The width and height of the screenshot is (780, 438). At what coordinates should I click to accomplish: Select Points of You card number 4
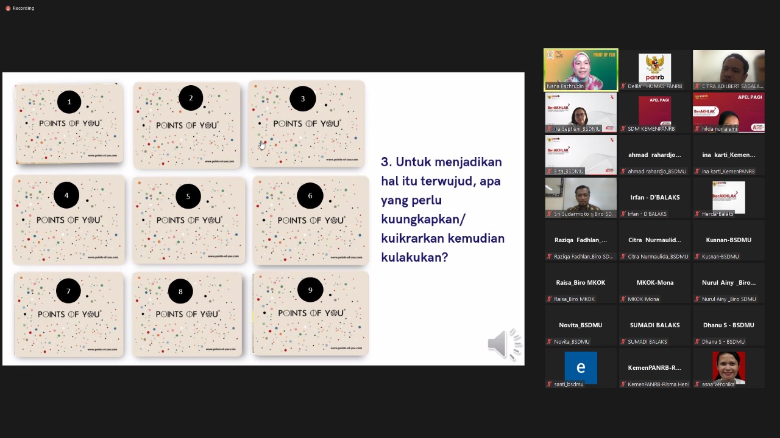pyautogui.click(x=68, y=220)
